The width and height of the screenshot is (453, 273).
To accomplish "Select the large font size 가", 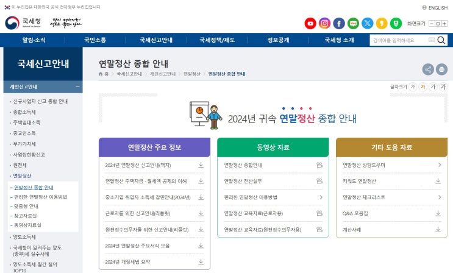I will tap(433, 87).
